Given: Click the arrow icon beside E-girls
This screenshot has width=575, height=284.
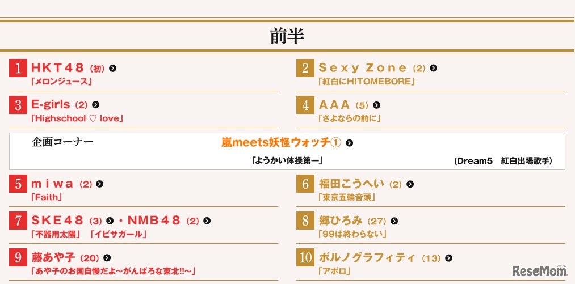Looking at the screenshot, I should tap(95, 105).
